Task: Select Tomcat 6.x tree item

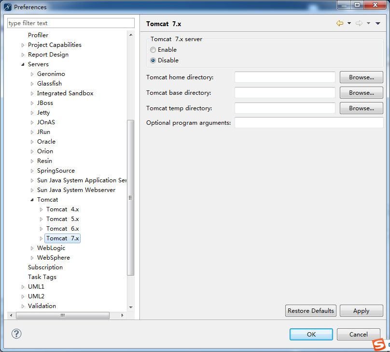Action: tap(62, 229)
